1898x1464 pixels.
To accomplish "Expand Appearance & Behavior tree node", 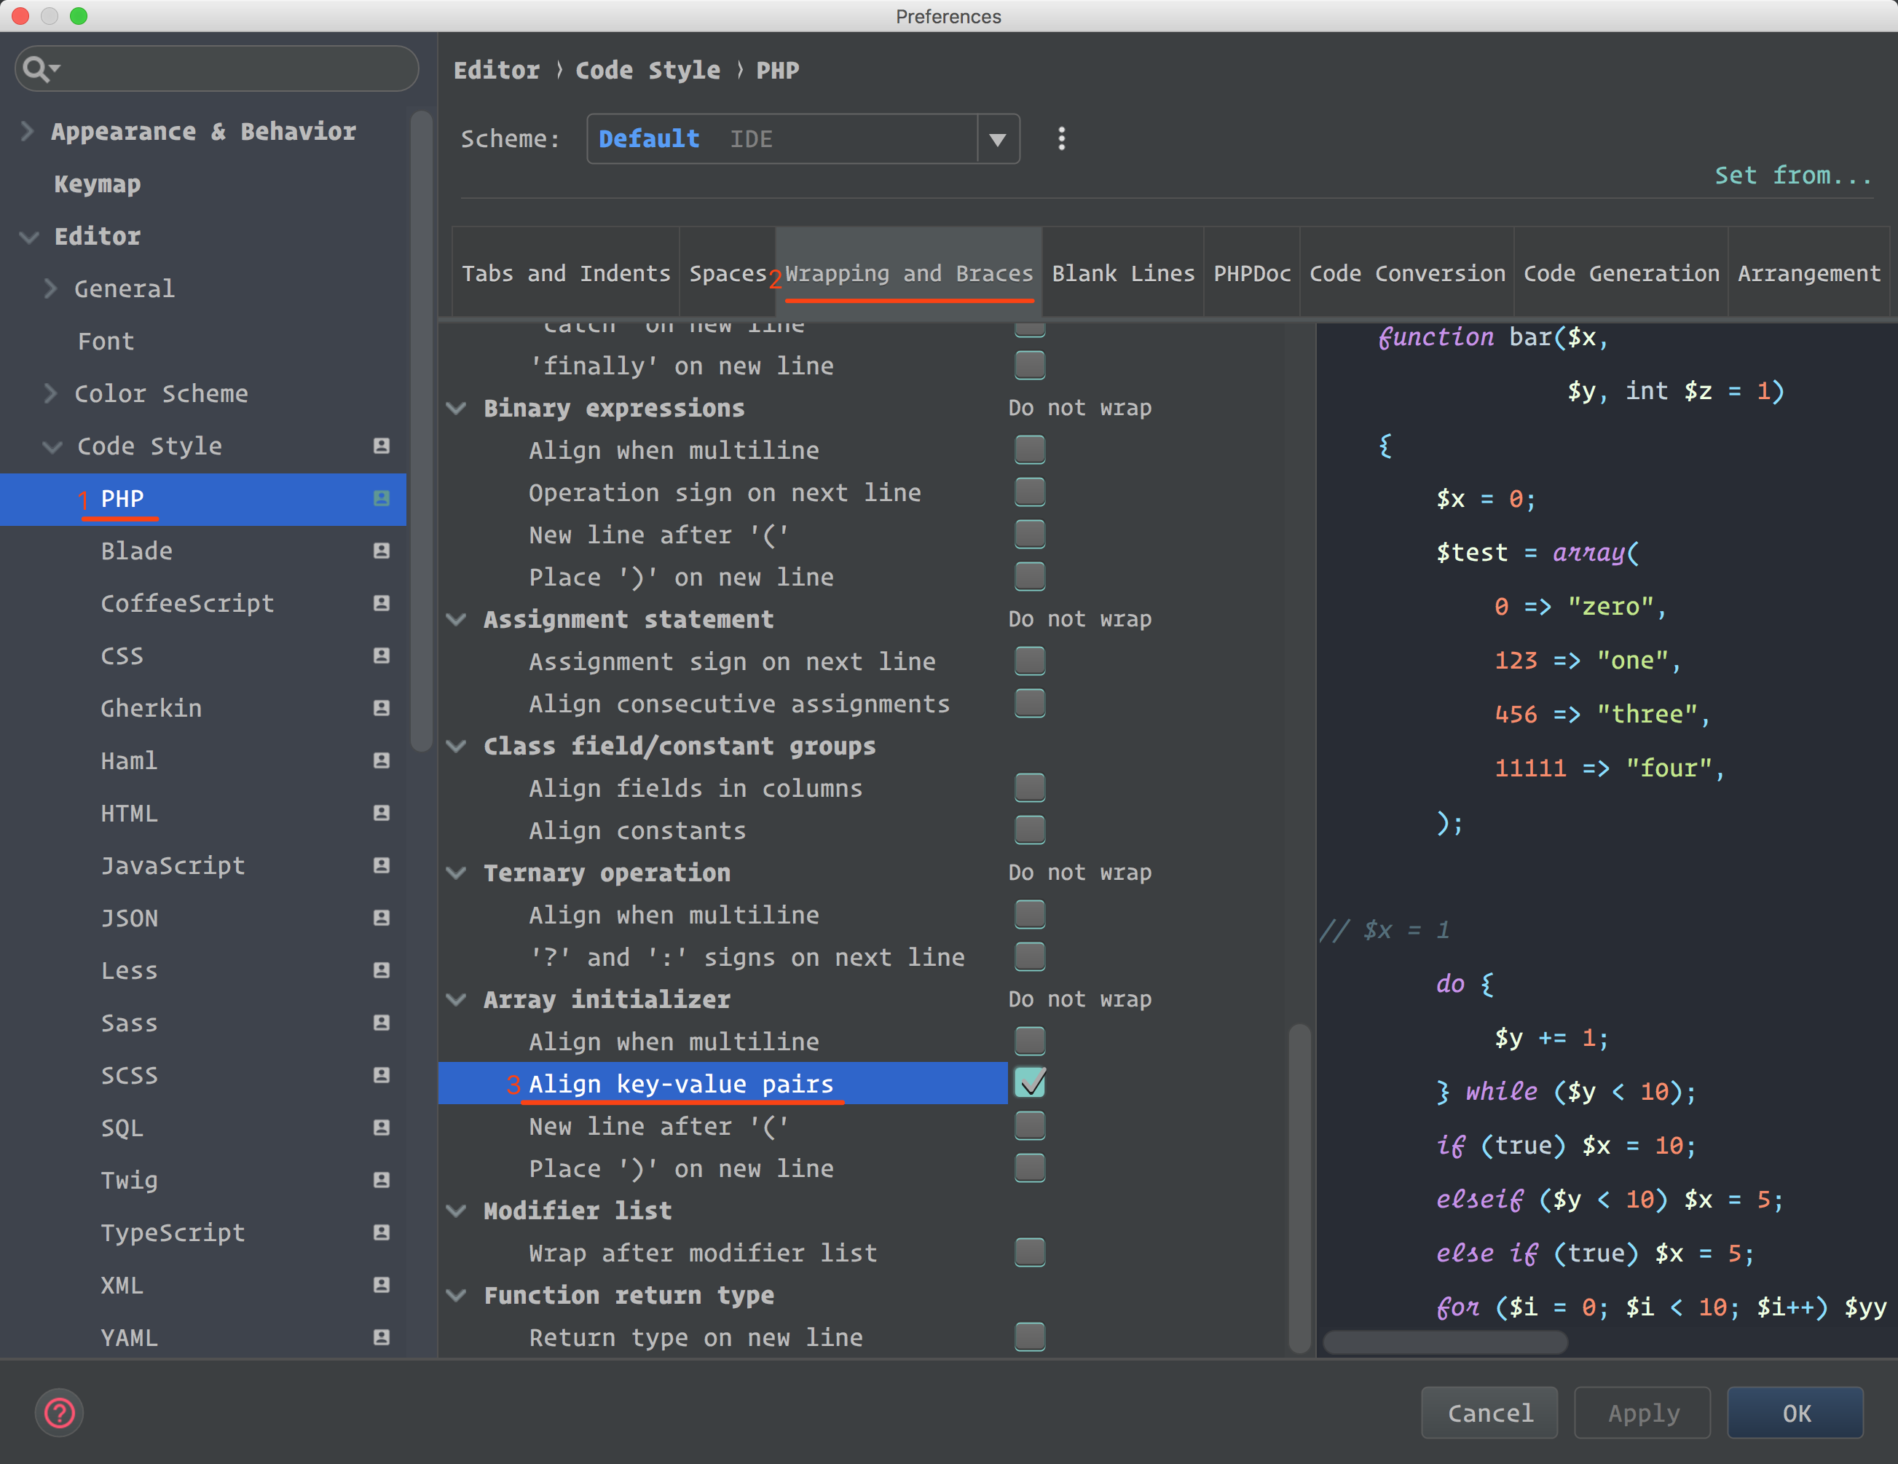I will [x=28, y=131].
